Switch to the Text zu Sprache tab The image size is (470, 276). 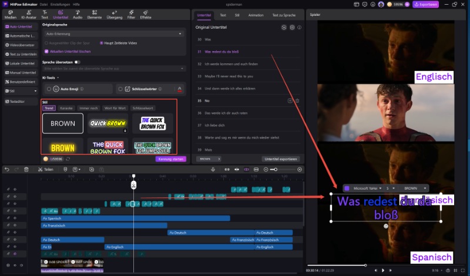point(284,15)
